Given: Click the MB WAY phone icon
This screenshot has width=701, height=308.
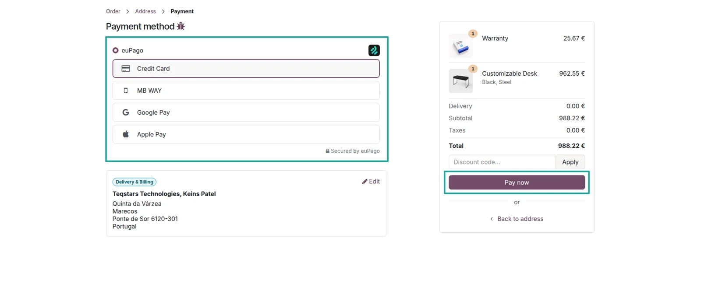Looking at the screenshot, I should pyautogui.click(x=126, y=91).
